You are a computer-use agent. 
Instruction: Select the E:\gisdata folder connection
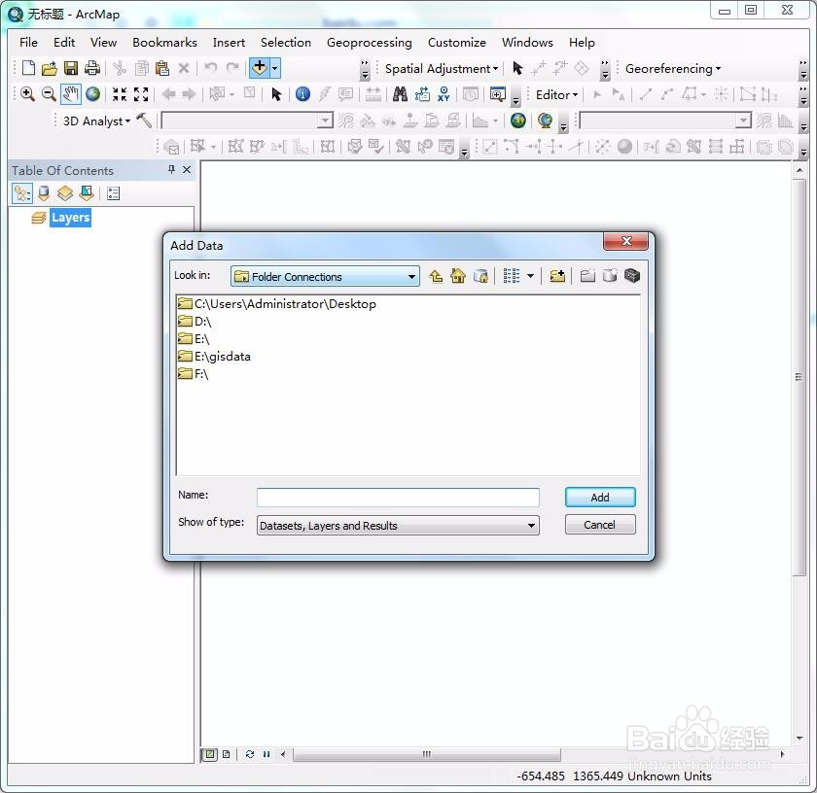pos(214,356)
